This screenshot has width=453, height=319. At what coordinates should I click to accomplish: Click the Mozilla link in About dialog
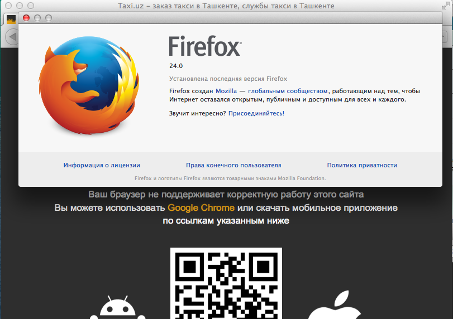click(226, 91)
